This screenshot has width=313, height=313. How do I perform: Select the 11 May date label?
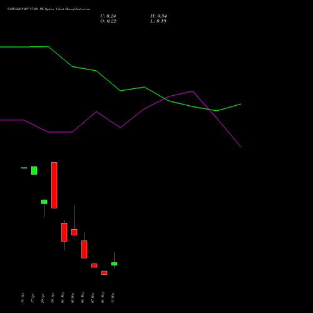(113, 297)
